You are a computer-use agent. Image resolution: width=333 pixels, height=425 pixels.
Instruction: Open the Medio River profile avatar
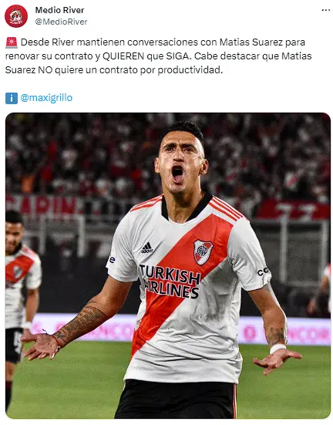click(16, 16)
